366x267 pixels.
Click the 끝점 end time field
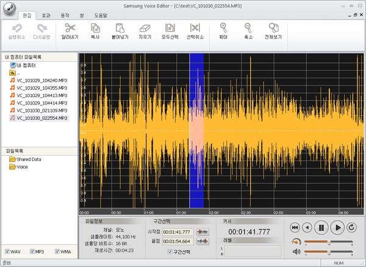[x=178, y=241]
